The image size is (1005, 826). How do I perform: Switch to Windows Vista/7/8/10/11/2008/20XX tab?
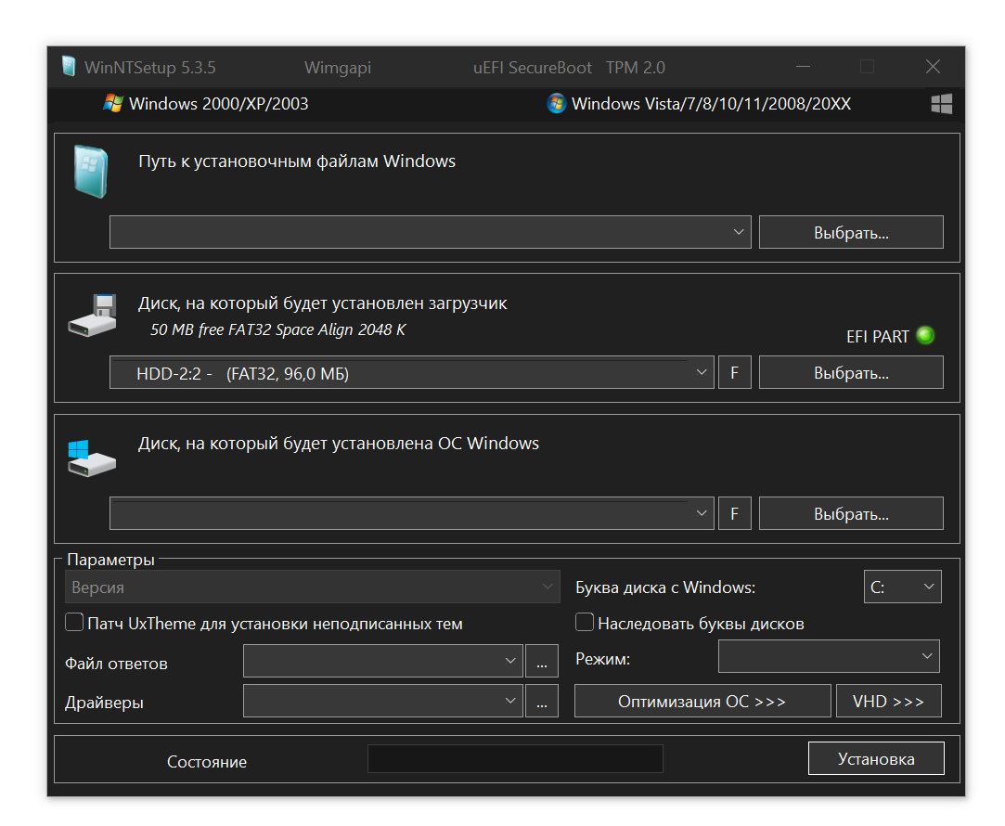tap(699, 104)
